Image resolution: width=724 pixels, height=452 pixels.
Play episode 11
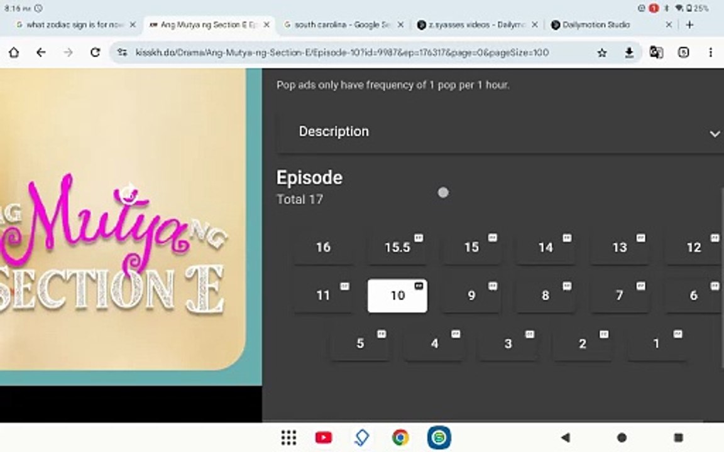[323, 295]
